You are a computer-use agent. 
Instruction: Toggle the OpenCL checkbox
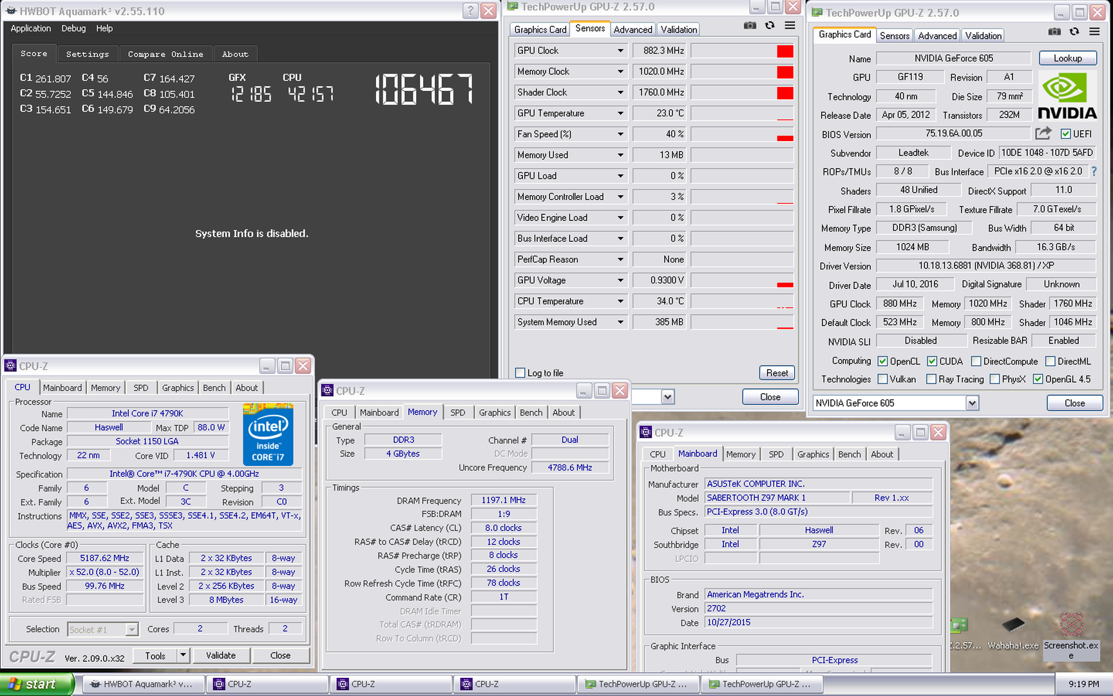(x=883, y=362)
